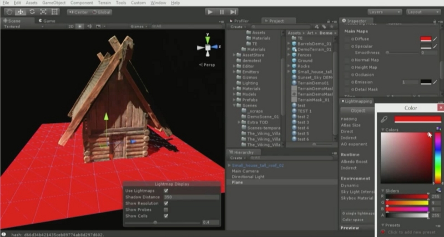Click the Specular eyedropper icon

(x=435, y=47)
